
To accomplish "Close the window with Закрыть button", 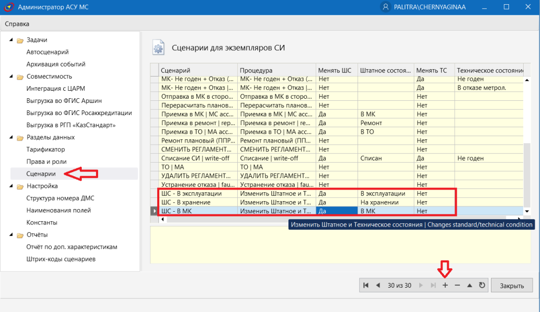I will [x=512, y=286].
